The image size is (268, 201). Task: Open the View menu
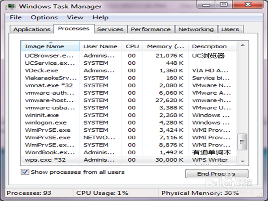tap(75, 17)
